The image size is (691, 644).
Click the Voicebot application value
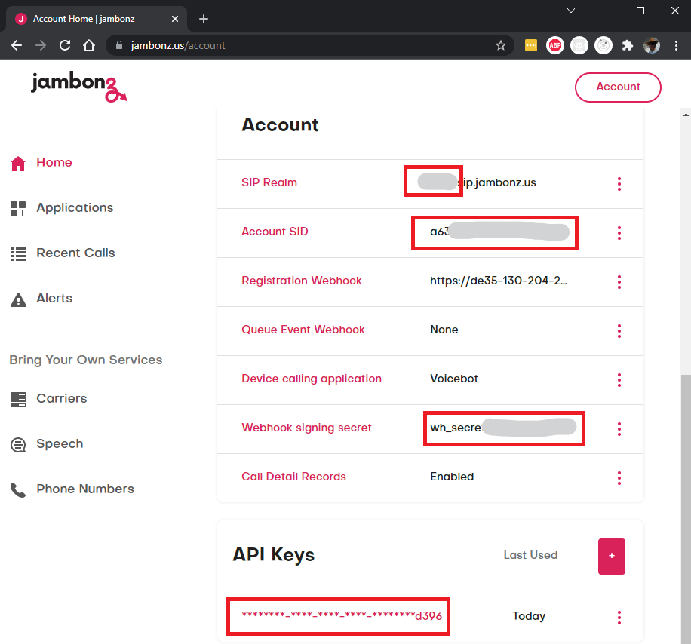tap(454, 379)
